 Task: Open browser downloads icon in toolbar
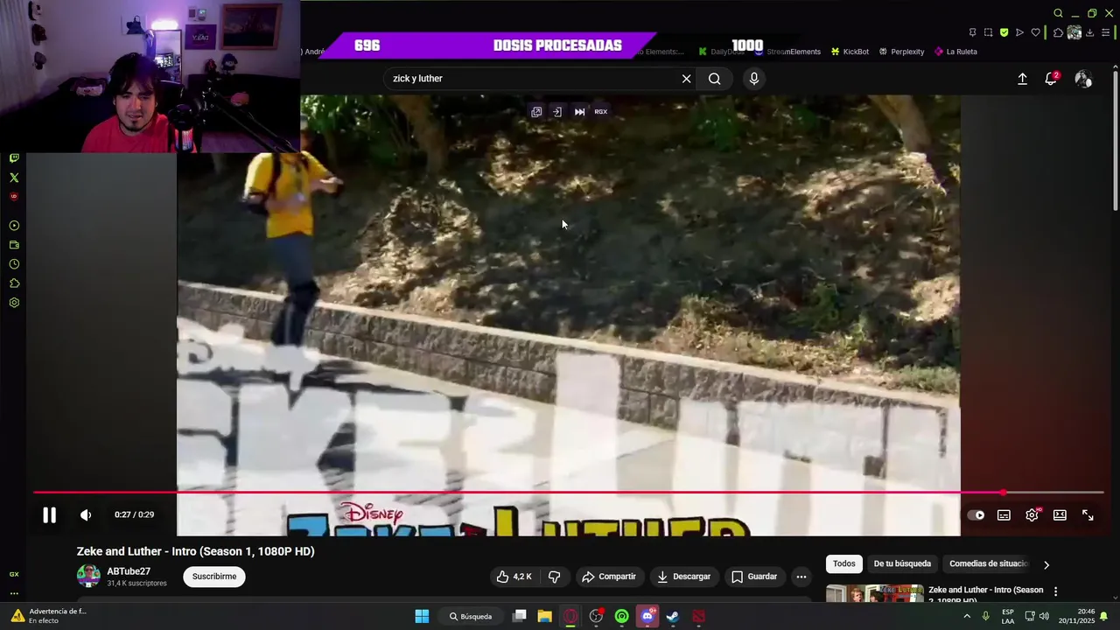[1090, 32]
